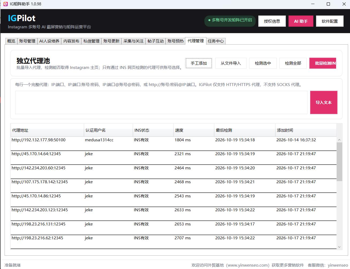This screenshot has width=350, height=269.
Task: Go to the 内容发布 tab
Action: (71, 41)
